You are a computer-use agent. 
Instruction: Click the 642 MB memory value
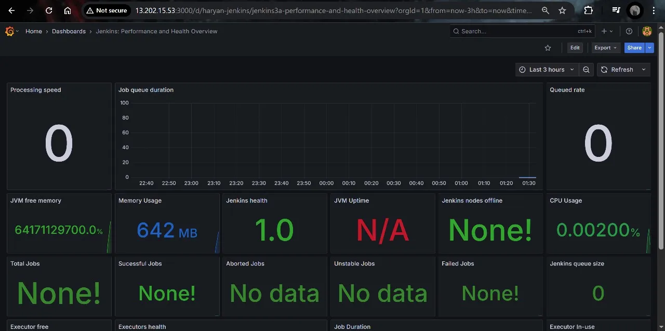167,230
